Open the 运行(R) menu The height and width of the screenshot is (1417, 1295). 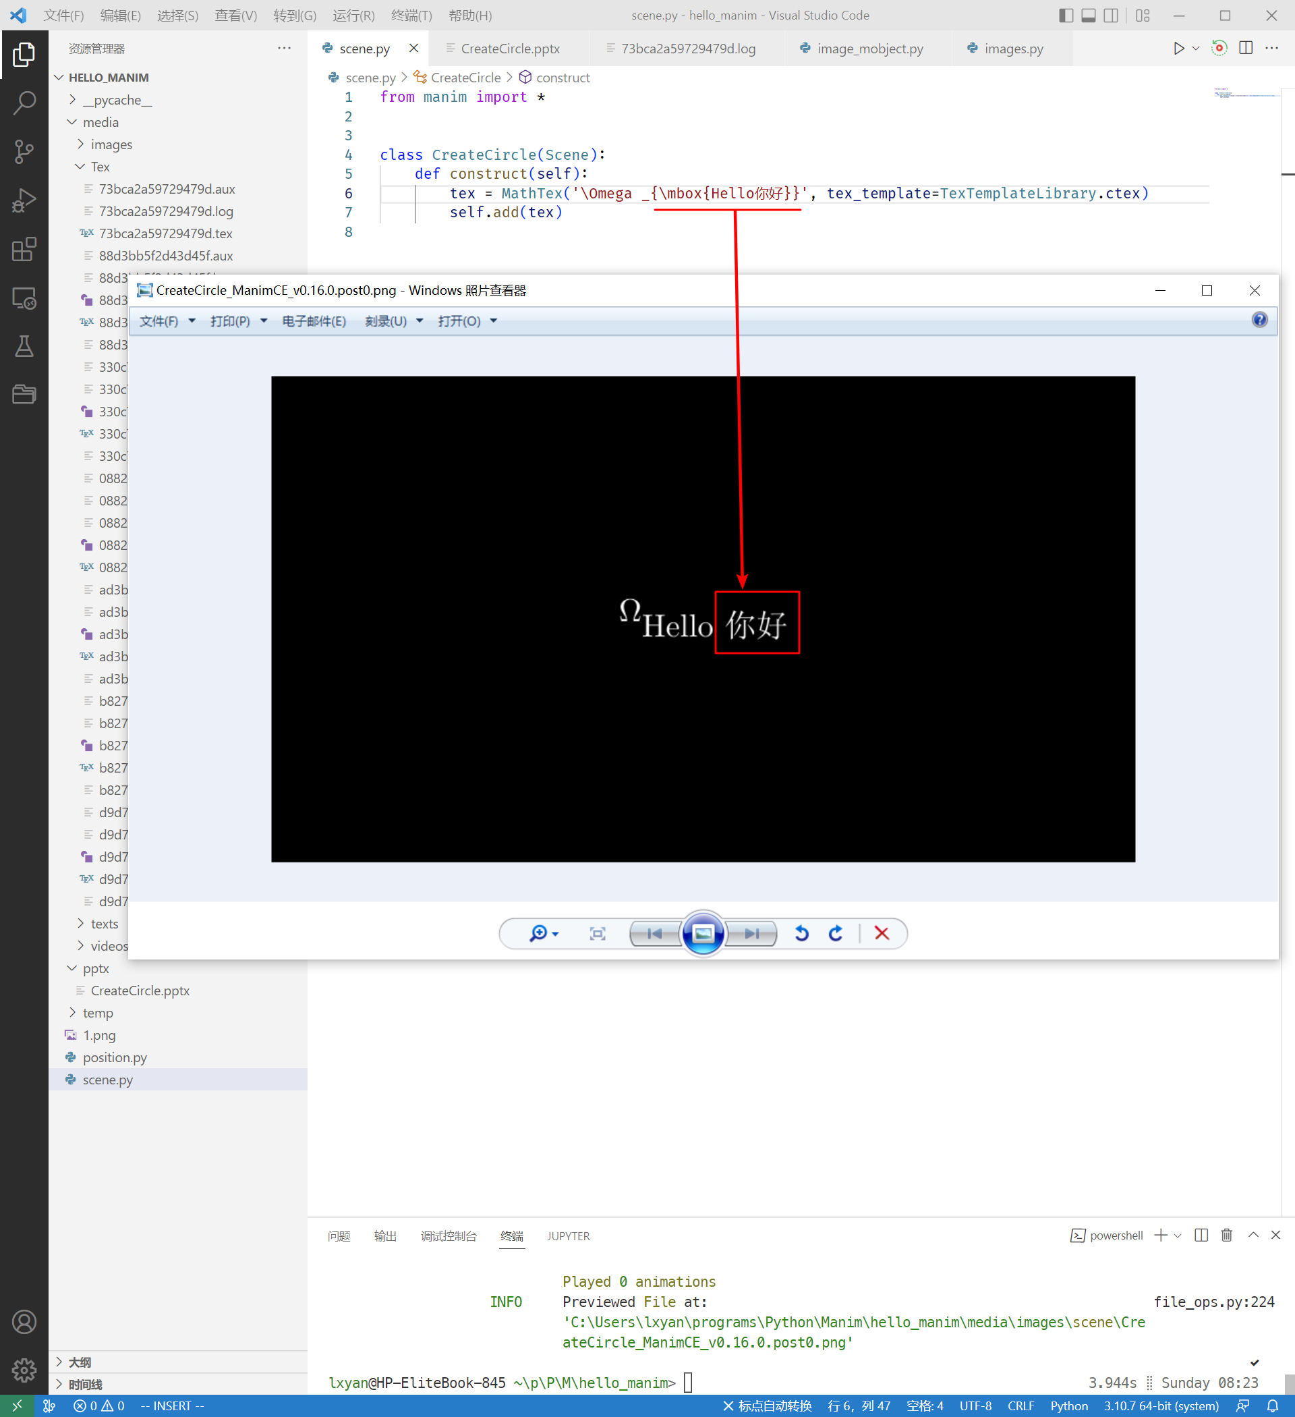[353, 16]
